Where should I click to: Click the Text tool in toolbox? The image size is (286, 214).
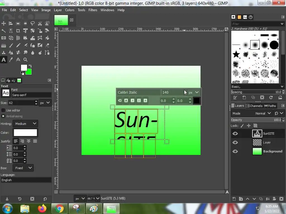pos(3,60)
